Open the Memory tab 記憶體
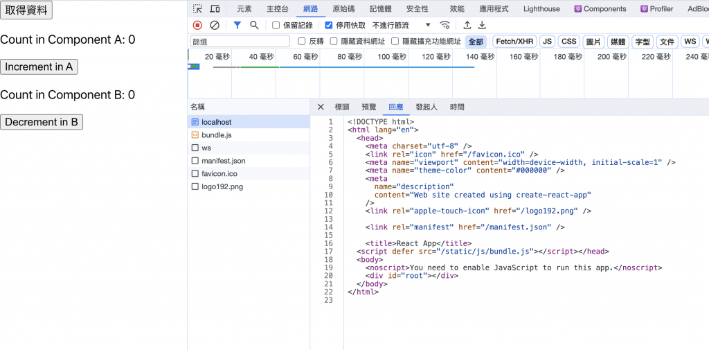 [x=381, y=8]
